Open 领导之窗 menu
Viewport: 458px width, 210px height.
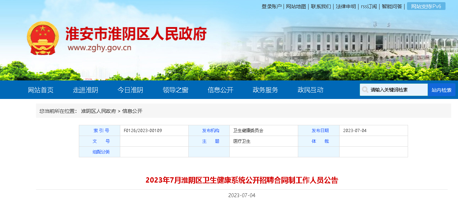[175, 90]
